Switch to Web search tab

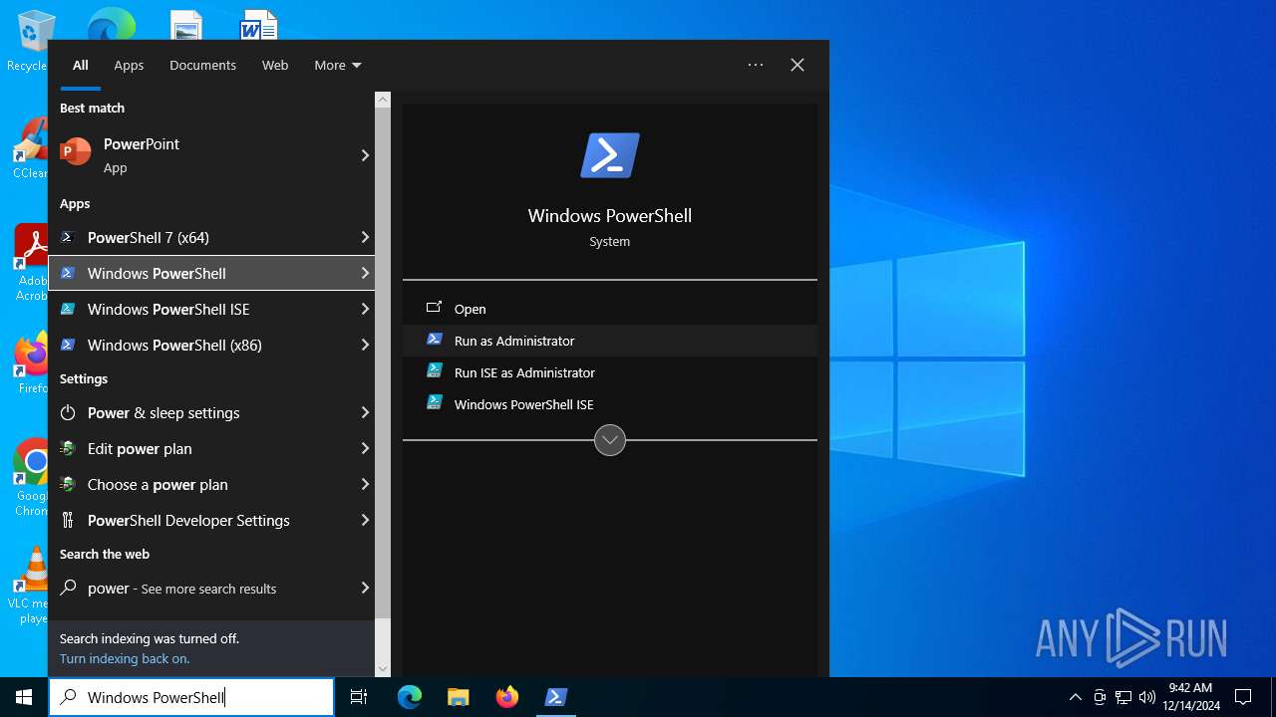(275, 65)
